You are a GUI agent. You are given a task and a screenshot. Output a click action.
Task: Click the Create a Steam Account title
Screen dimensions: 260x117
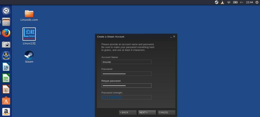point(111,37)
